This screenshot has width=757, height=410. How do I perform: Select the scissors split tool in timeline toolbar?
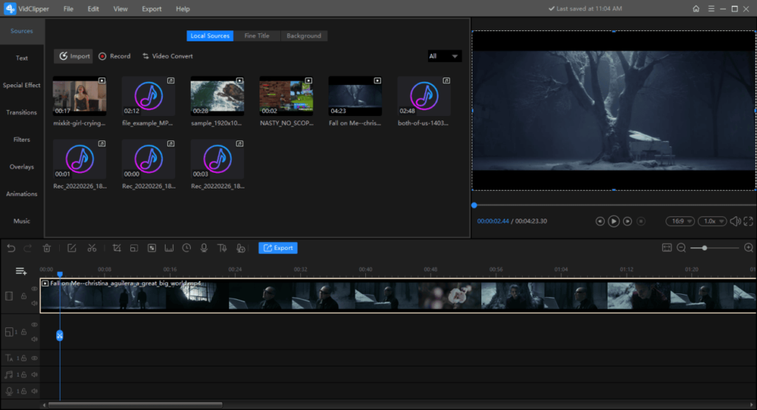(92, 248)
